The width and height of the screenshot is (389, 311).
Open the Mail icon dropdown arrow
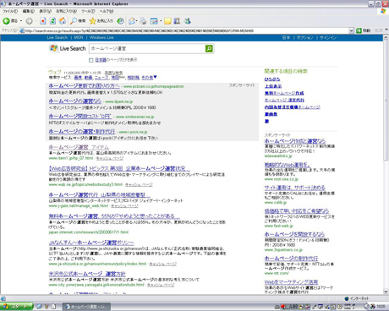click(x=137, y=21)
